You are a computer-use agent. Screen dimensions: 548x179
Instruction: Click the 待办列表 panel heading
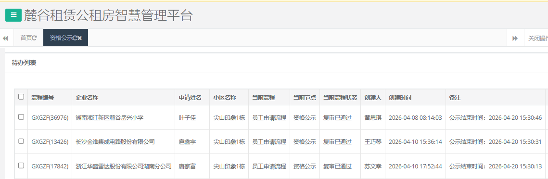click(24, 63)
